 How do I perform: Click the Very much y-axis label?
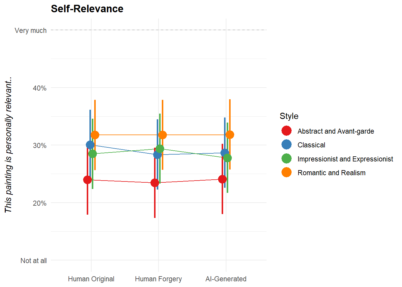coord(31,30)
